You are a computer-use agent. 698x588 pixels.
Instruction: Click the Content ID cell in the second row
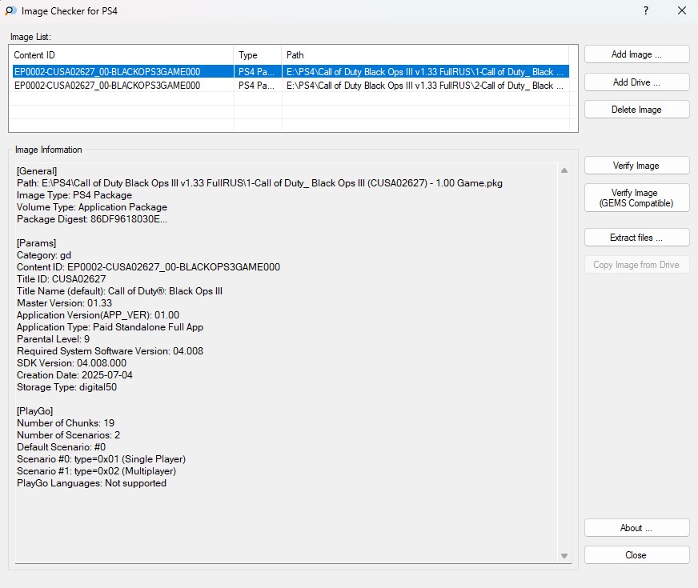click(x=107, y=86)
